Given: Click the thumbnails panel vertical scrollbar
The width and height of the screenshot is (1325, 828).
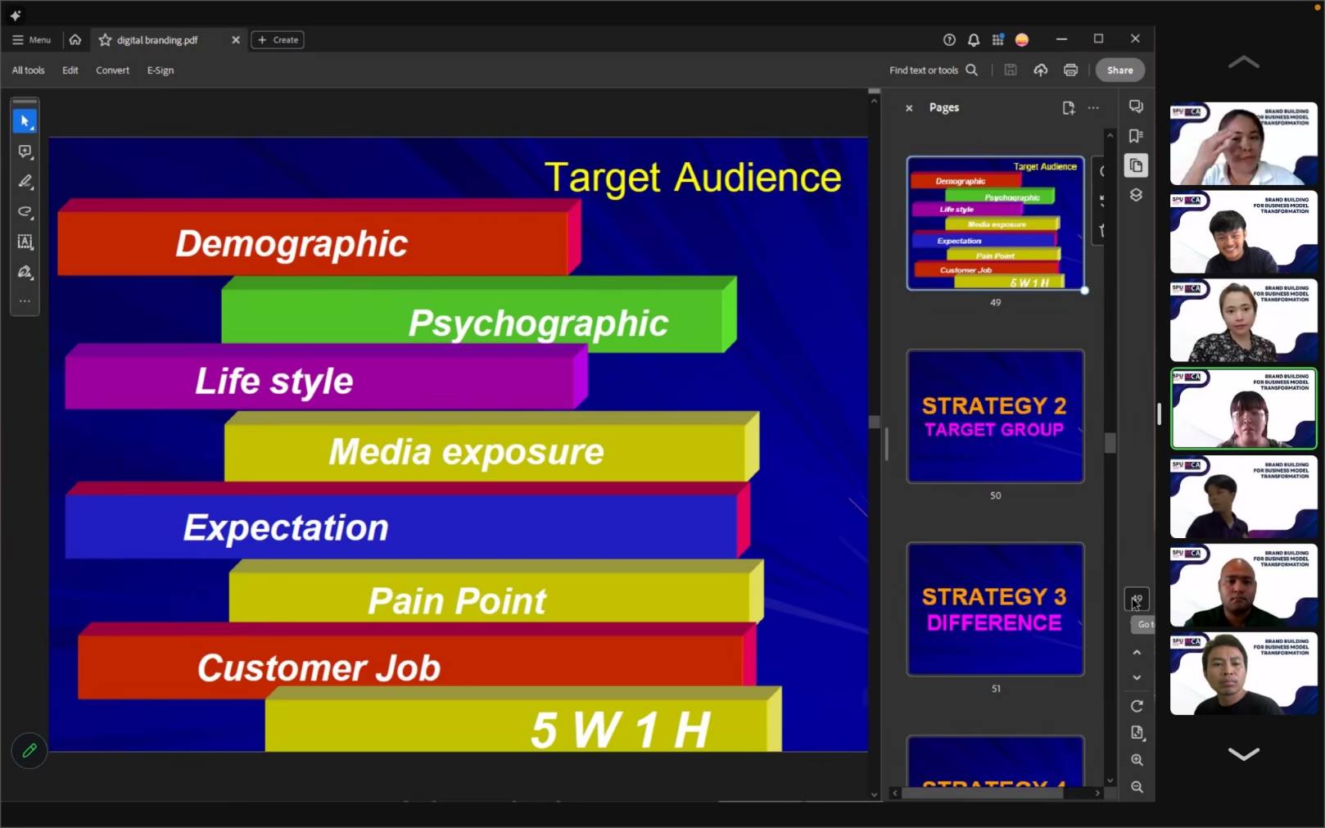Looking at the screenshot, I should click(1110, 443).
